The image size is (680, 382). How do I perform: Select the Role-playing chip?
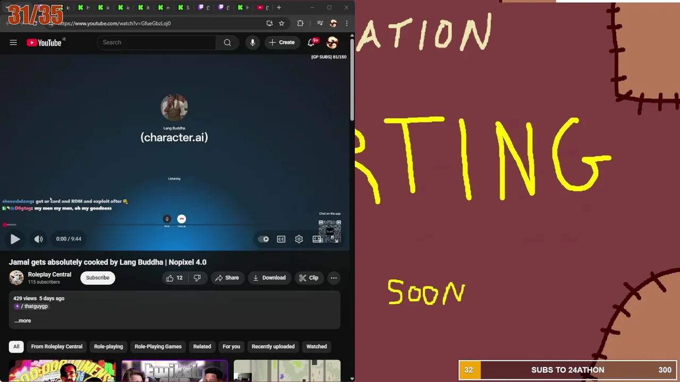[108, 347]
